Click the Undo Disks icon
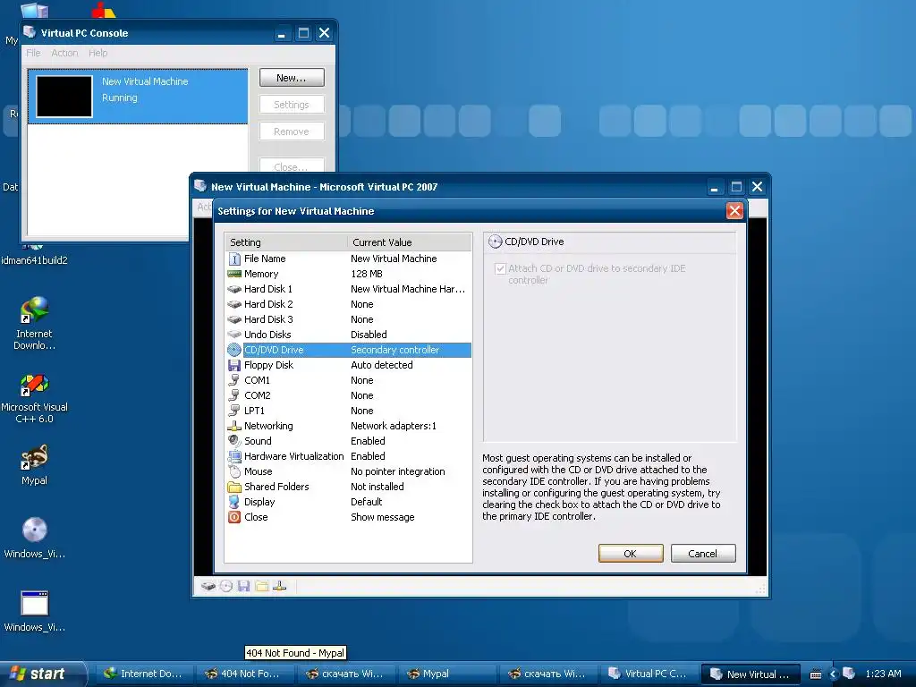This screenshot has height=687, width=916. 234,335
